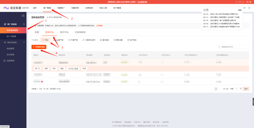The height and width of the screenshot is (128, 254).
Task: Open the 开放平台 footer link
Action: 137,122
